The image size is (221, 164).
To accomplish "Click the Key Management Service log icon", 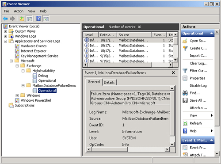I will tap(17, 56).
